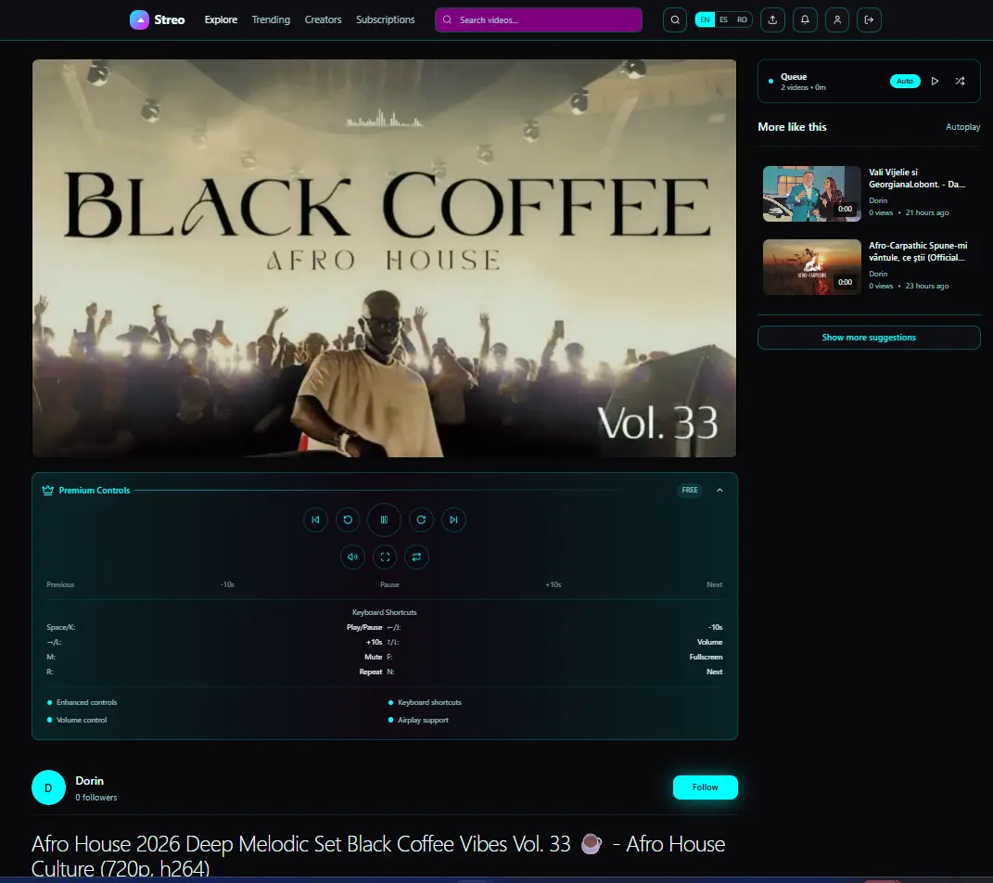Click the 'Fullscreen' shortcut label

pos(706,657)
